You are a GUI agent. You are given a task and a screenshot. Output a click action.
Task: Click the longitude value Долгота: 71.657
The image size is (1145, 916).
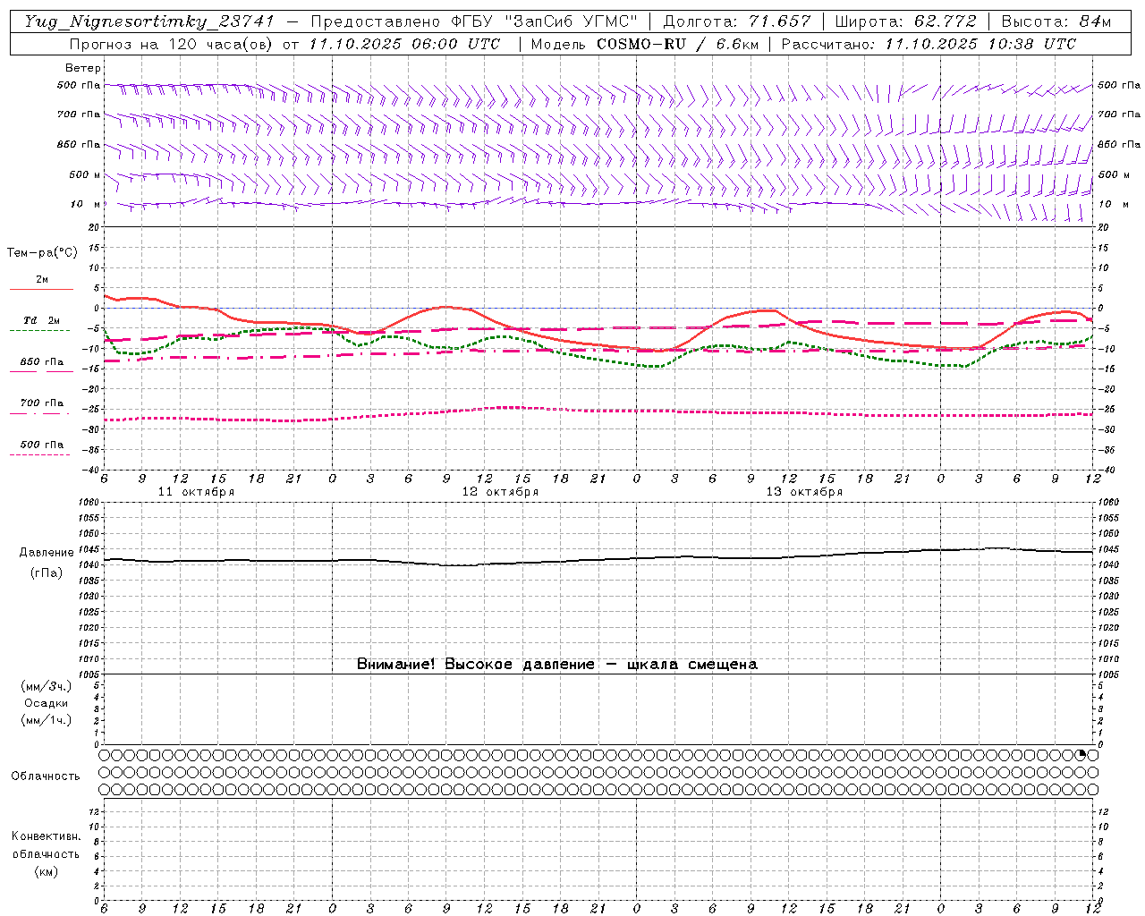point(737,21)
